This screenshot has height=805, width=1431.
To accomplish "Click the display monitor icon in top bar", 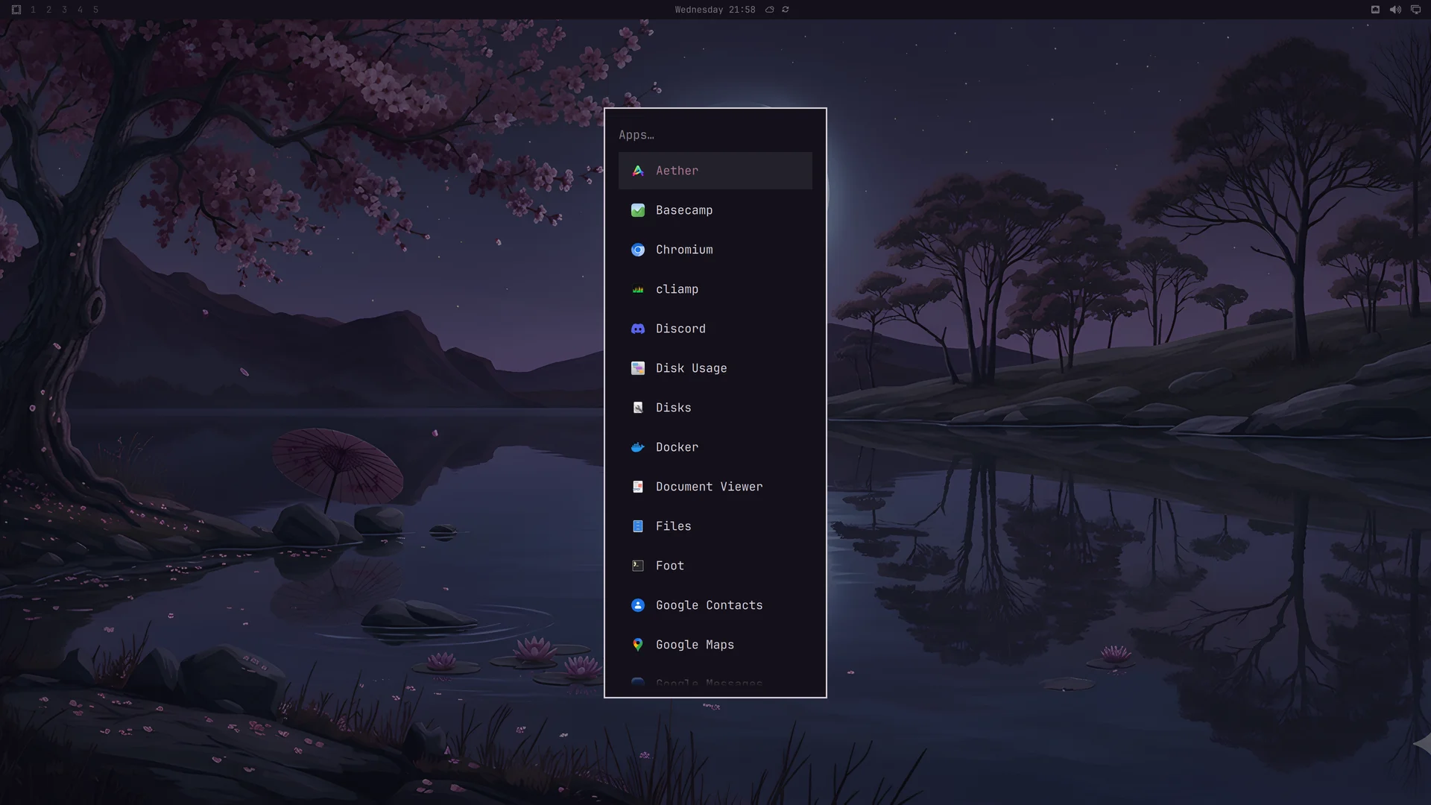I will (x=1415, y=10).
